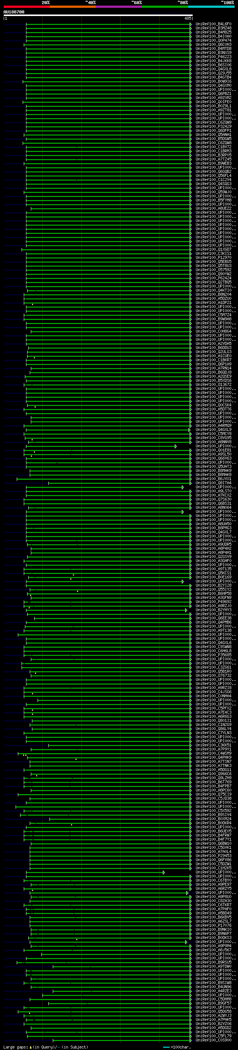
Task: Open hit UniRef100_B4L6F0
Action: pyautogui.click(x=213, y=24)
